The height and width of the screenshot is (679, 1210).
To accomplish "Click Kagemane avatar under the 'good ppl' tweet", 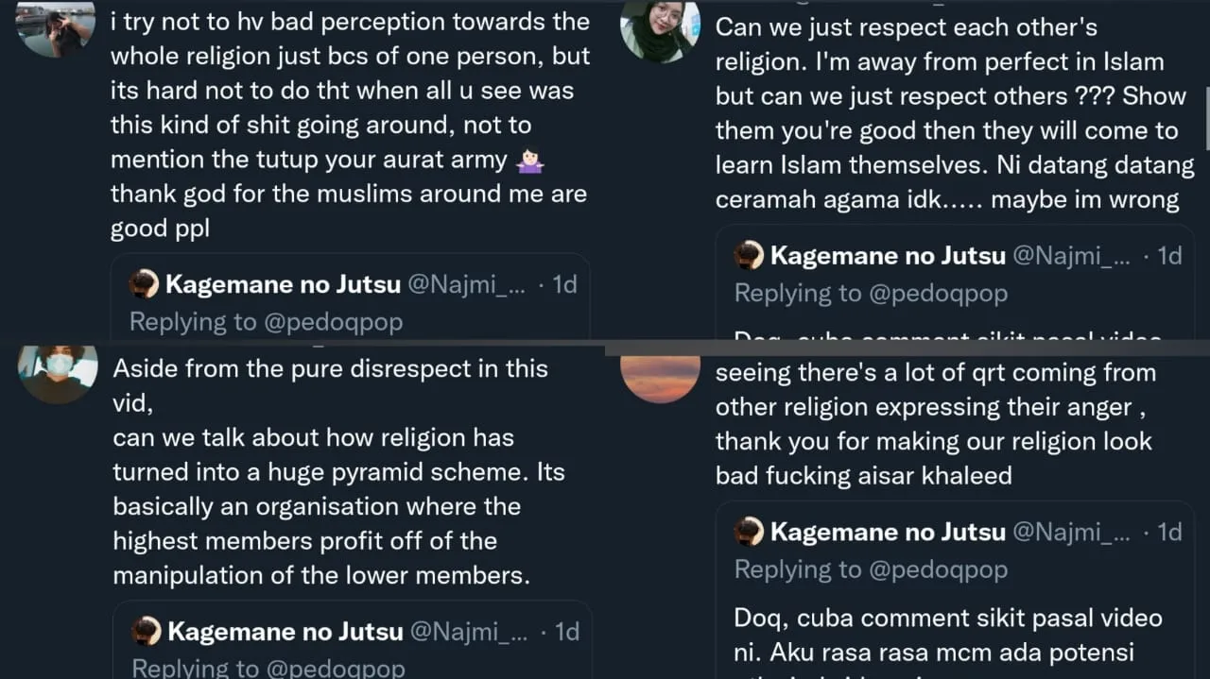I will point(145,284).
